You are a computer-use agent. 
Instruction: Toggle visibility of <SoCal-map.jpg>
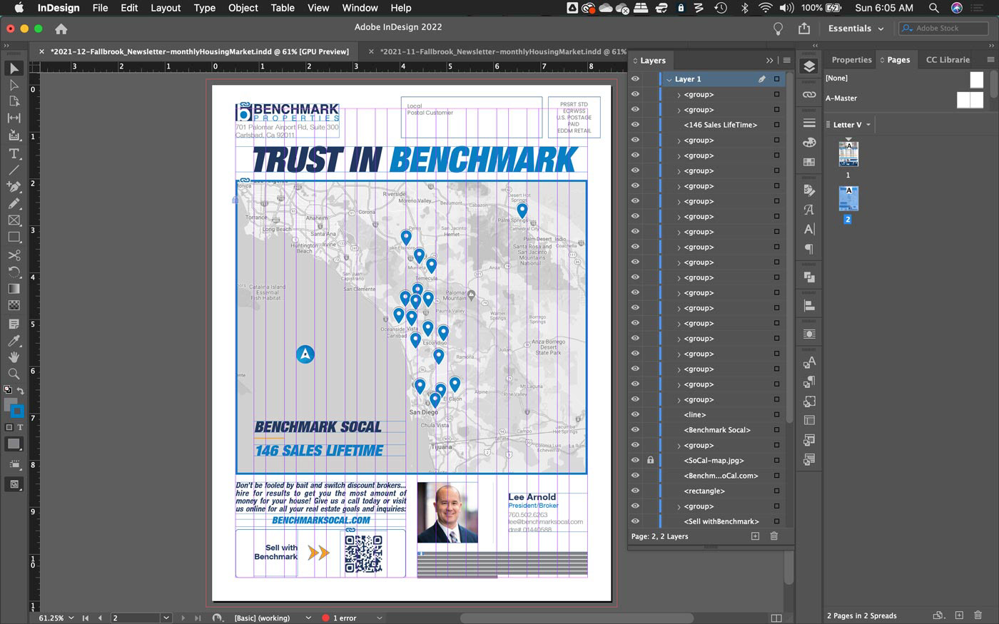(x=635, y=460)
